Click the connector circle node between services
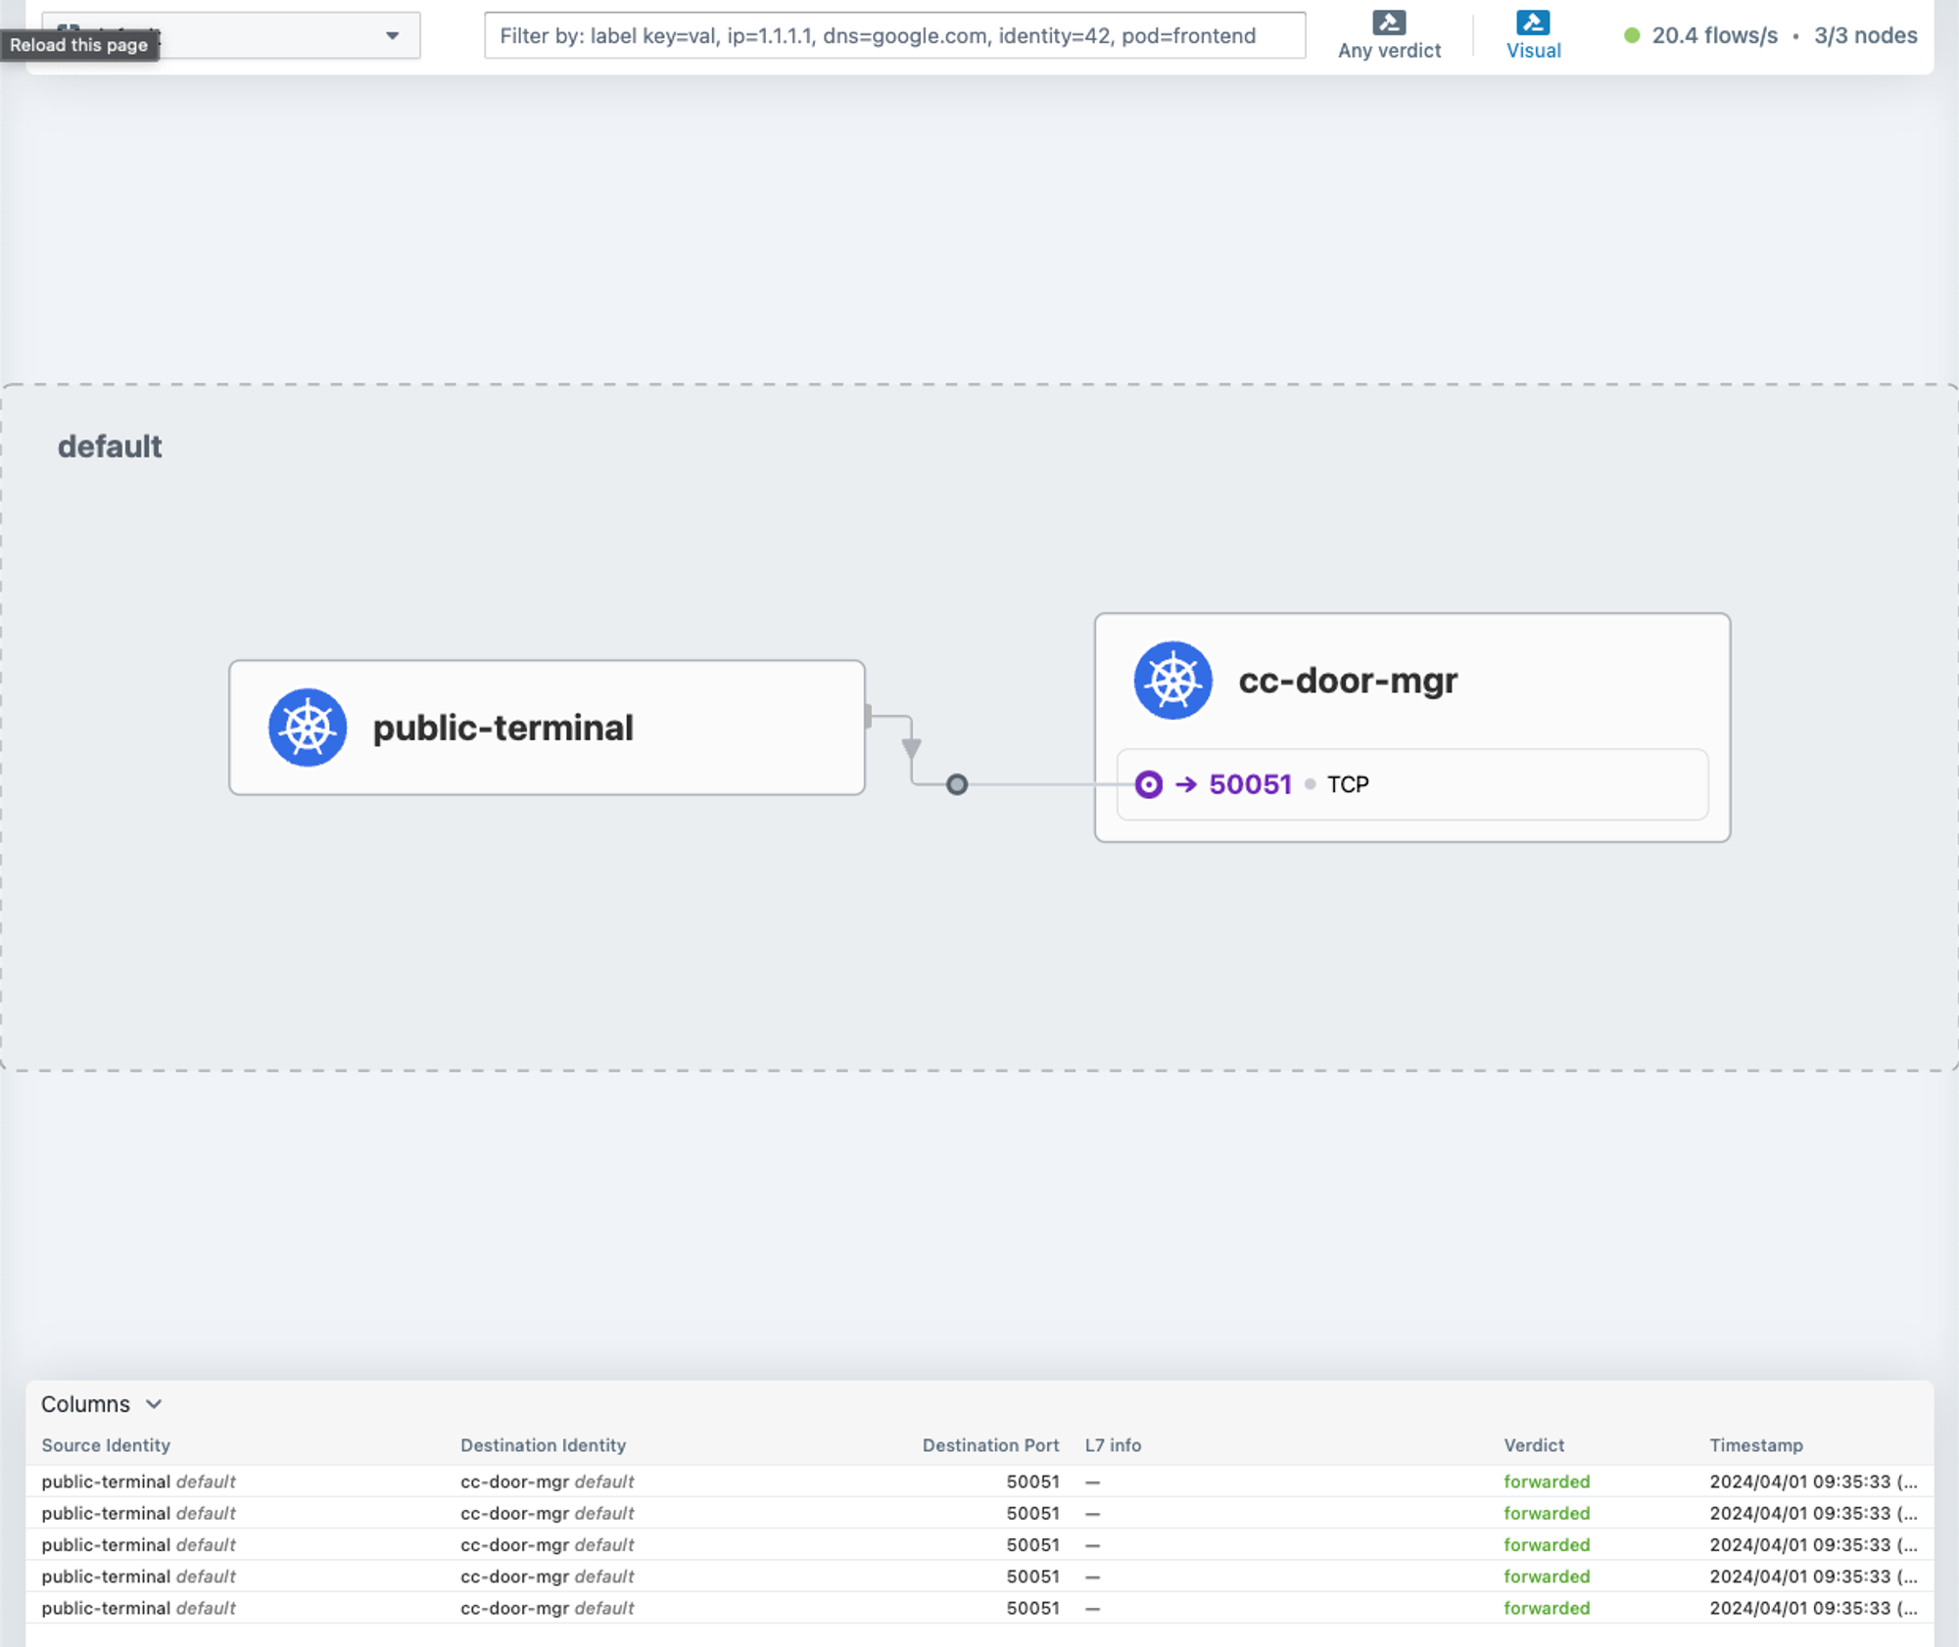 click(x=957, y=784)
